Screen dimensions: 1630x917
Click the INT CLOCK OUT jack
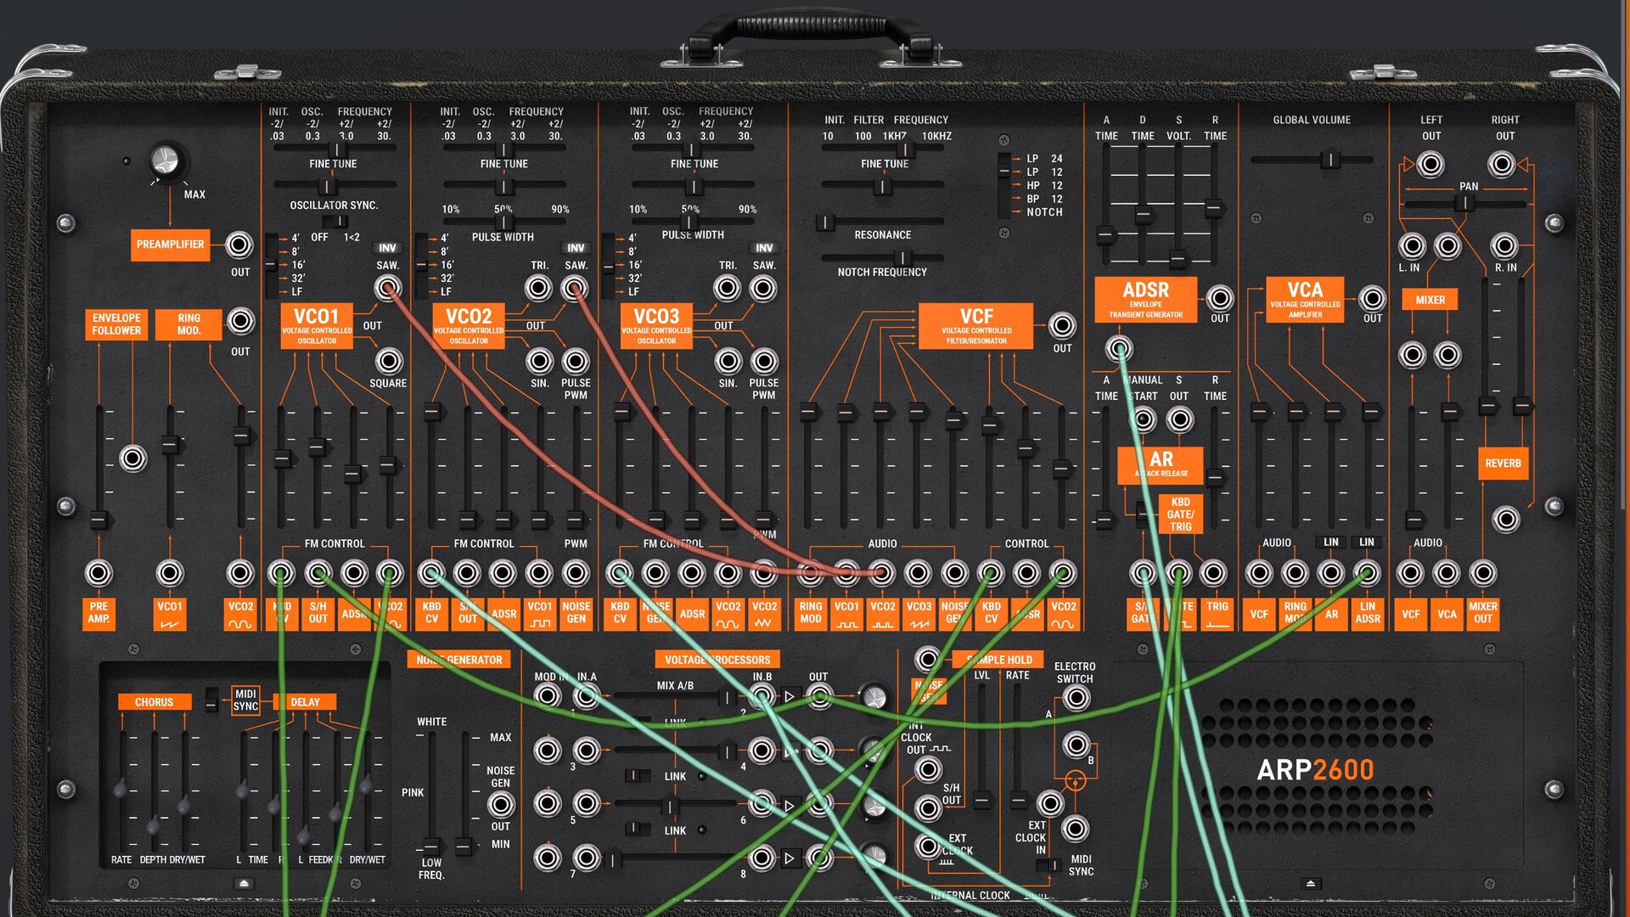[x=928, y=769]
